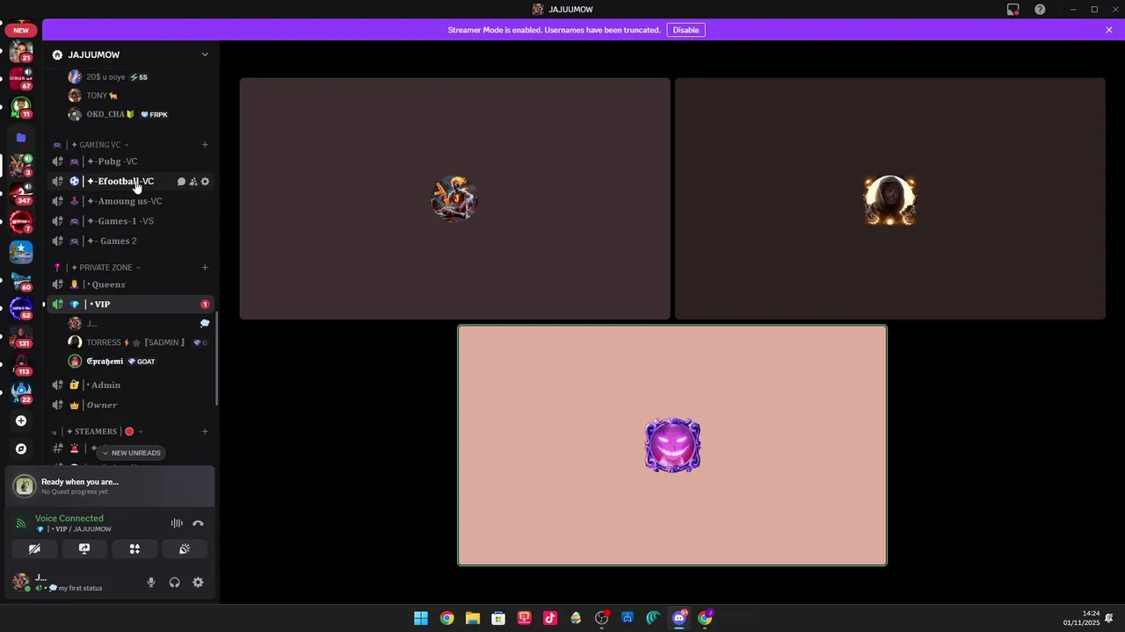Create invite for Efootball-VC channel
The height and width of the screenshot is (632, 1125).
click(193, 182)
